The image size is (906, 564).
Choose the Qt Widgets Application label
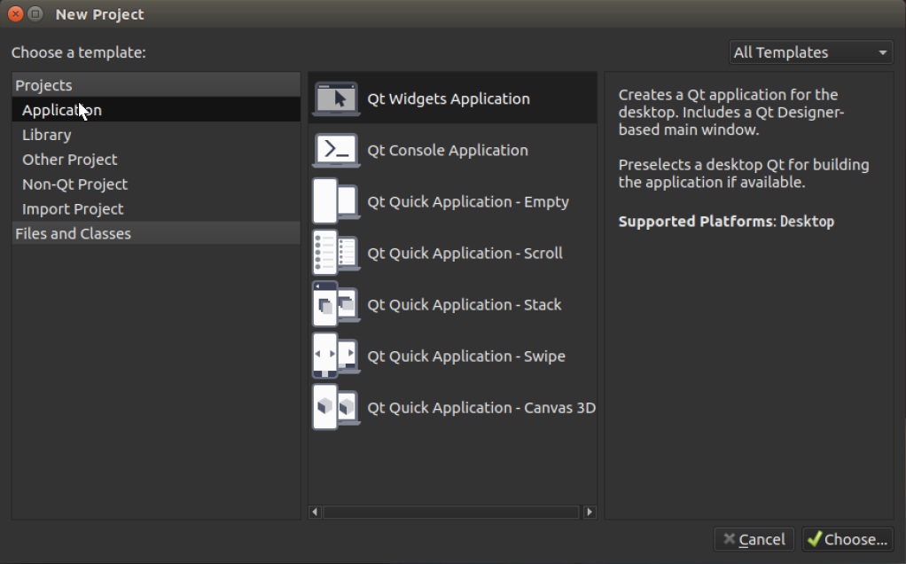(449, 98)
